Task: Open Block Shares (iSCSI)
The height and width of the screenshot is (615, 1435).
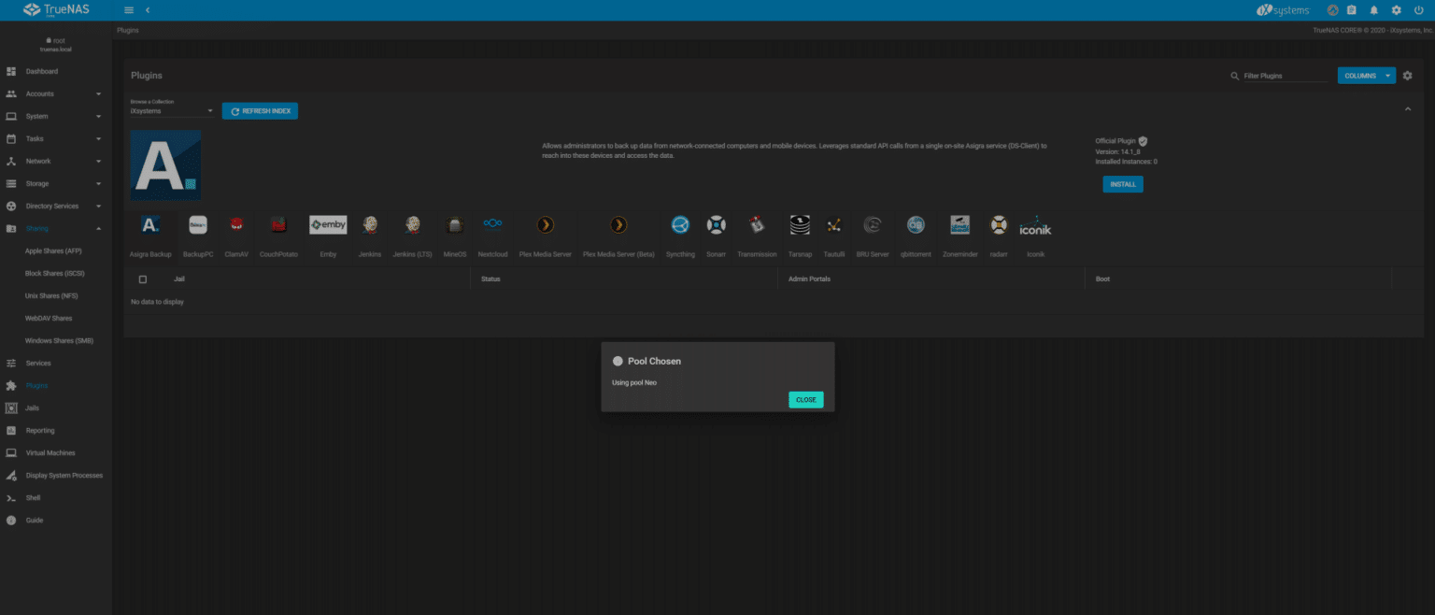Action: point(56,273)
